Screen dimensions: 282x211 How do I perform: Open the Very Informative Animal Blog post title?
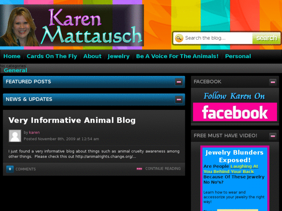coord(72,120)
